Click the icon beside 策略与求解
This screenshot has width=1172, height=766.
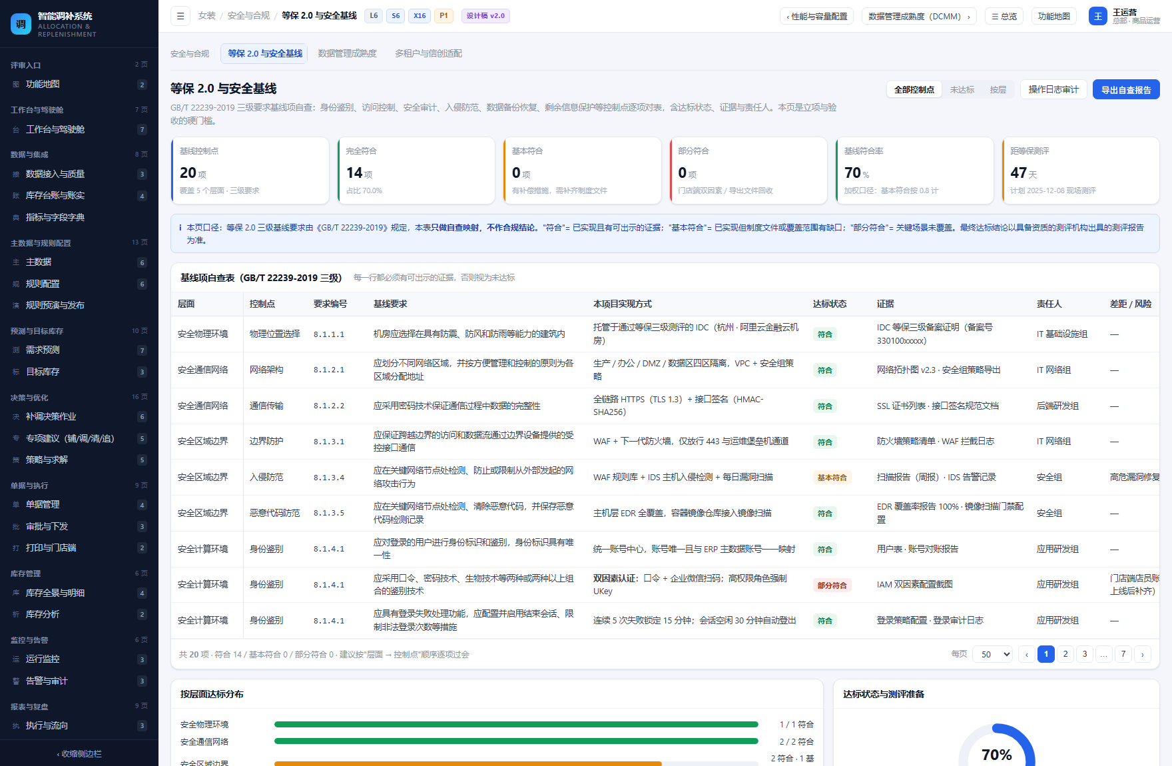(16, 460)
